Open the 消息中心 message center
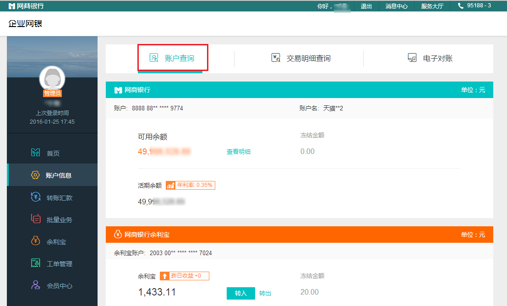 pos(396,6)
